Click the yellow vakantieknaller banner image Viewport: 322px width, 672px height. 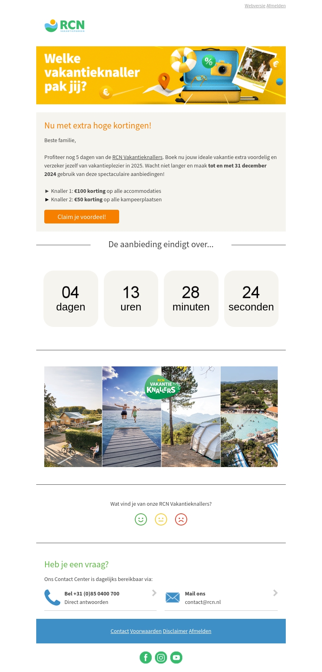click(161, 75)
